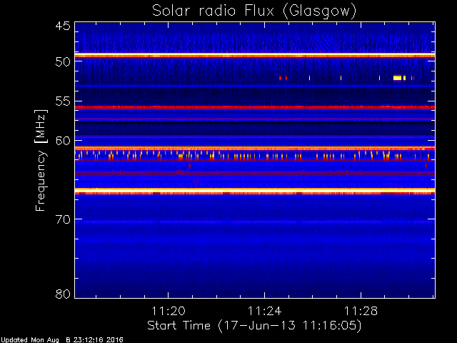This screenshot has width=457, height=343.
Task: Click the 'Start Time (17-Jun-13 11:16:05)' label
Action: tap(254, 325)
